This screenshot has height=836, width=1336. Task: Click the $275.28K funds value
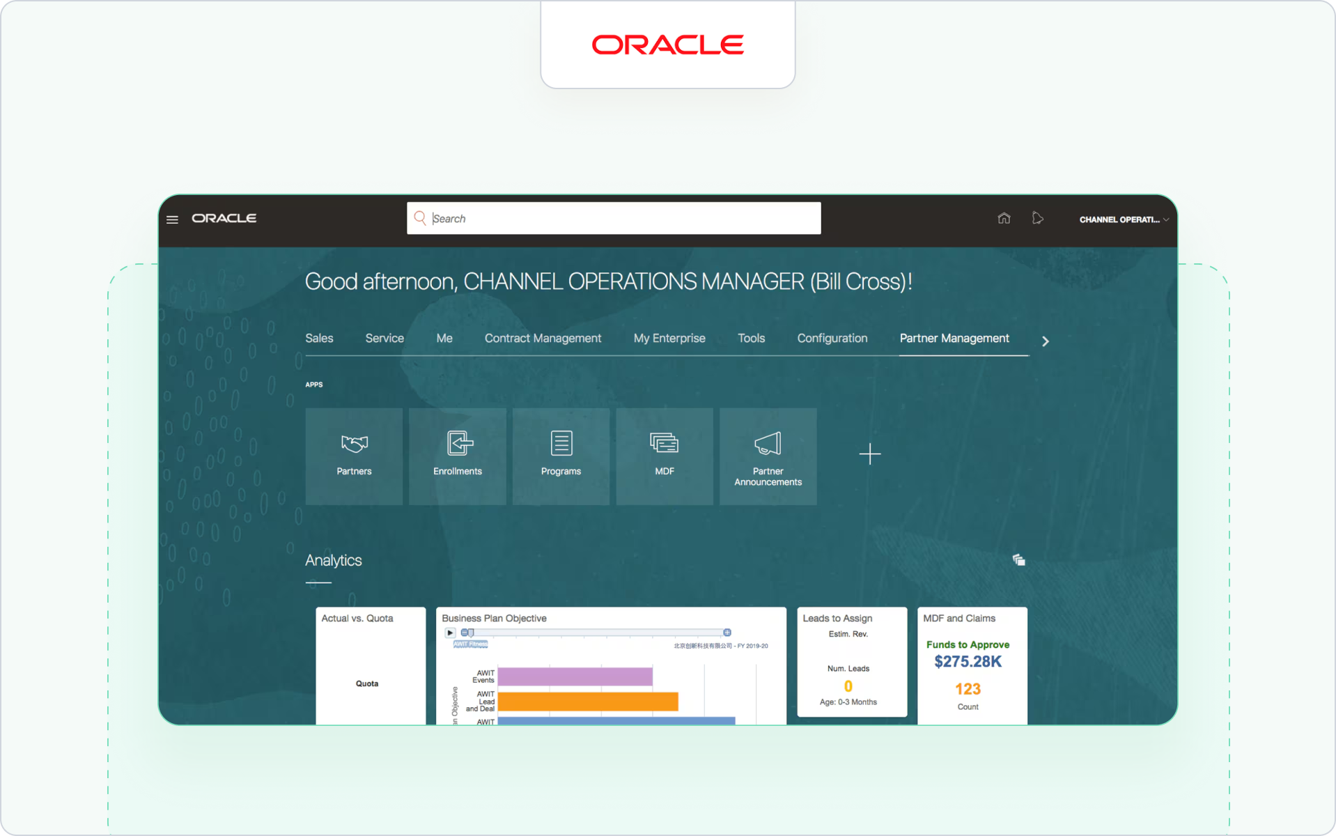968,661
